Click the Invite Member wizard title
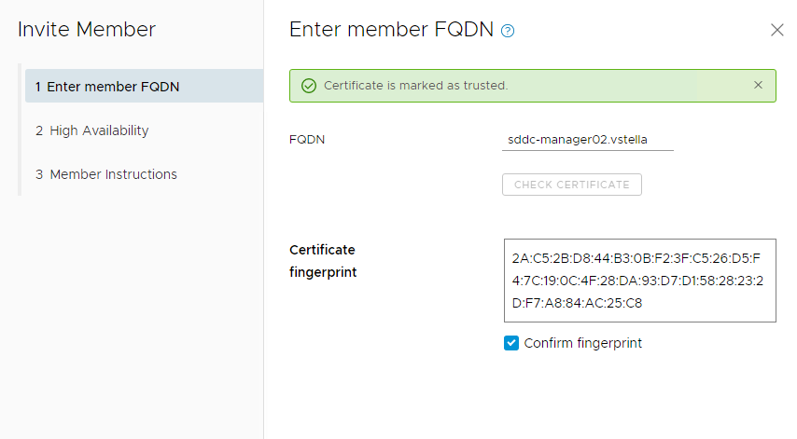Image resolution: width=797 pixels, height=439 pixels. point(87,30)
